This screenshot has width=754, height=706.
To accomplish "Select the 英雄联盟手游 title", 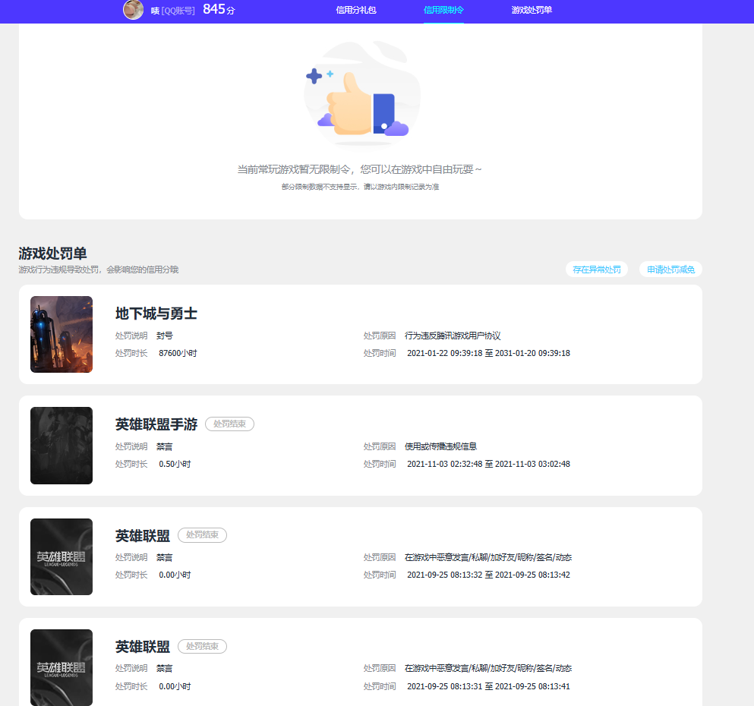I will point(156,424).
